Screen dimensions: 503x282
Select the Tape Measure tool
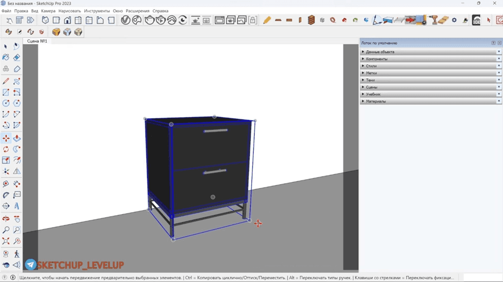(6, 184)
